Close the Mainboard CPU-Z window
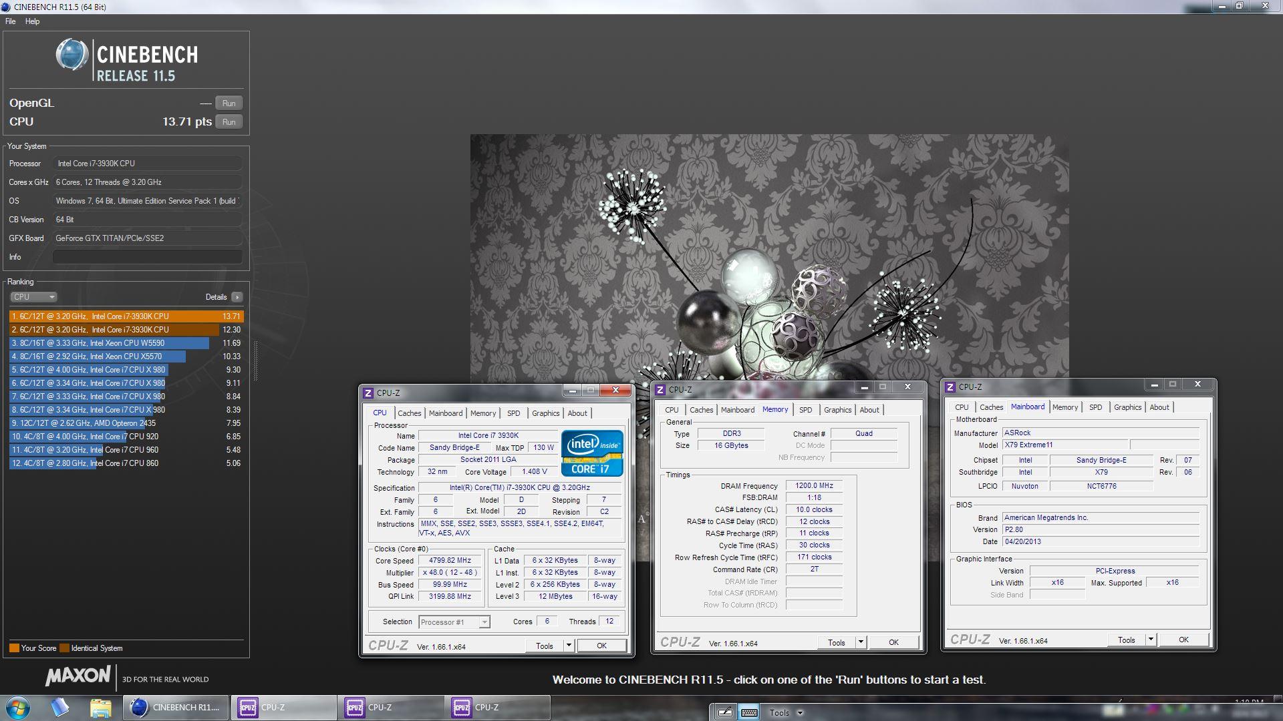This screenshot has height=721, width=1283. (x=1197, y=385)
